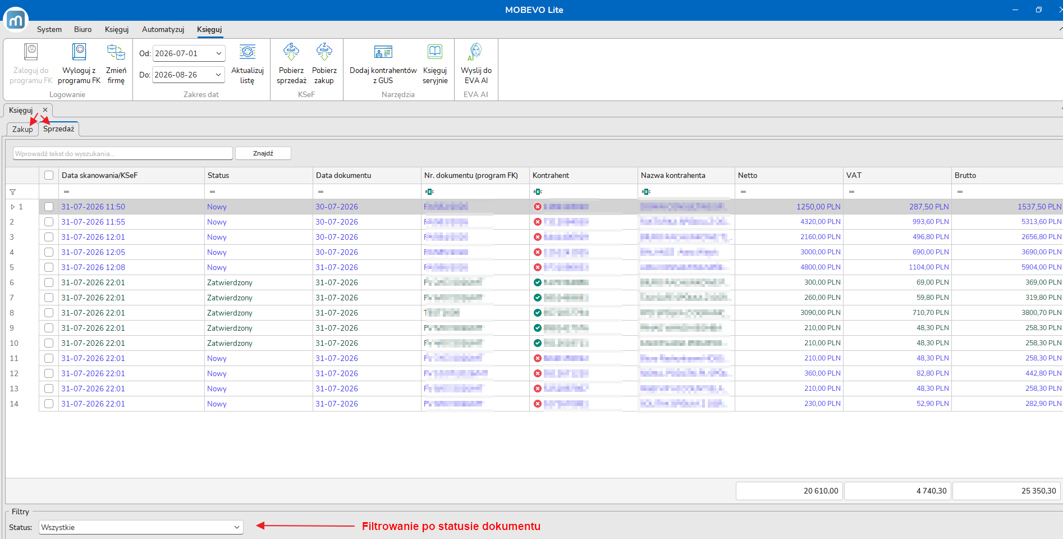Click the Znajdź button
Screen dimensions: 1063x539
click(263, 153)
